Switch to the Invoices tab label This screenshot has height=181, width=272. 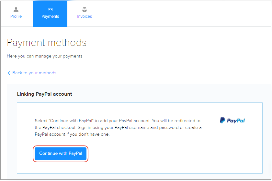pos(85,16)
